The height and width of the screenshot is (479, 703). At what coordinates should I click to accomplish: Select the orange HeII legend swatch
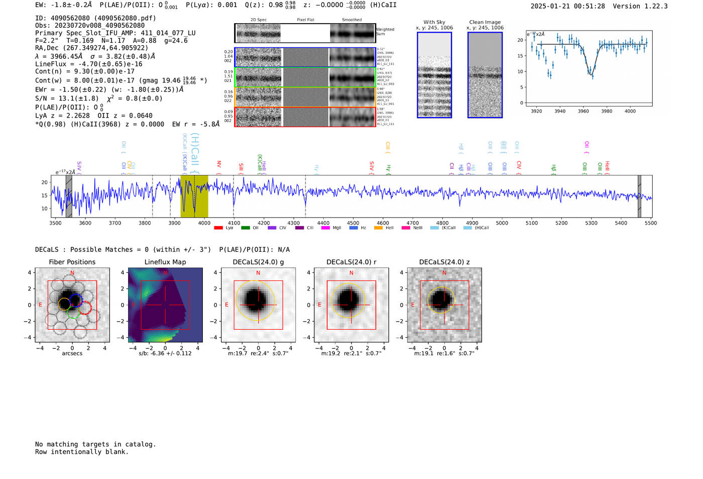tap(379, 228)
